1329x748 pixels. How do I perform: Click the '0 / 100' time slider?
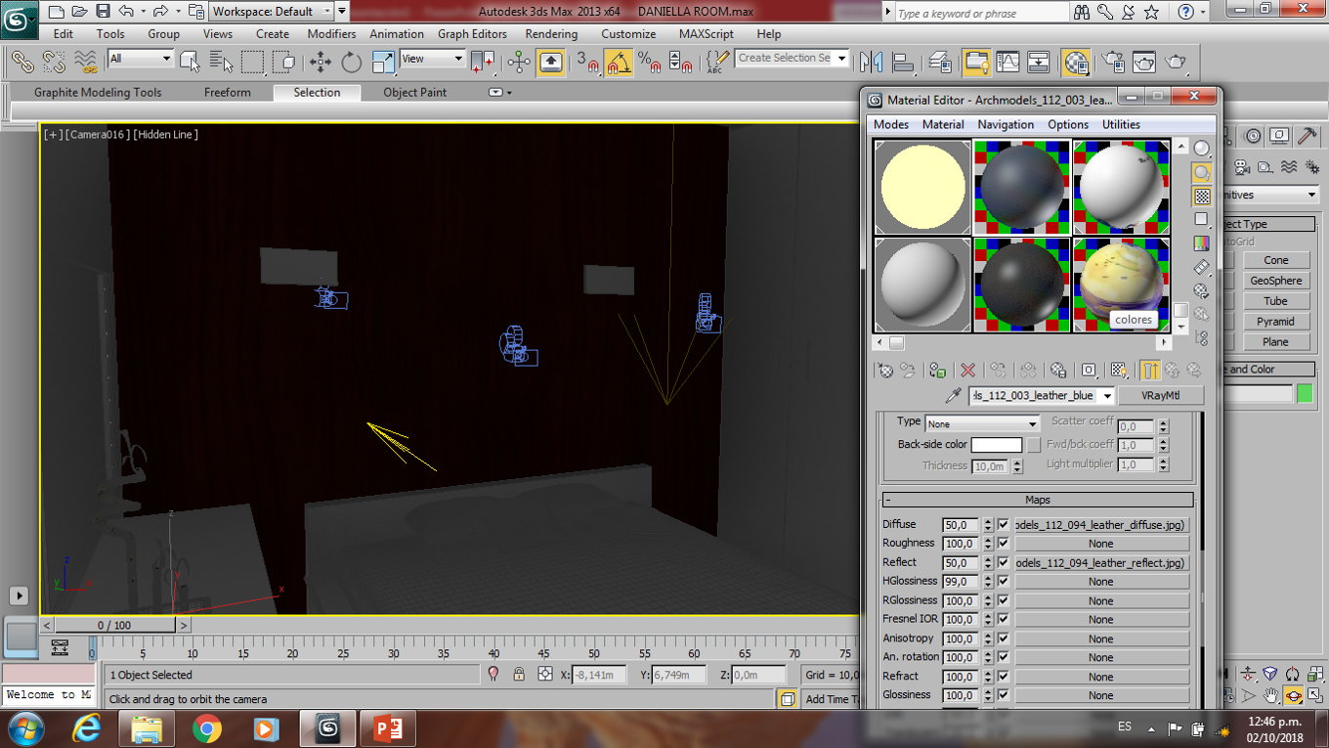(114, 625)
